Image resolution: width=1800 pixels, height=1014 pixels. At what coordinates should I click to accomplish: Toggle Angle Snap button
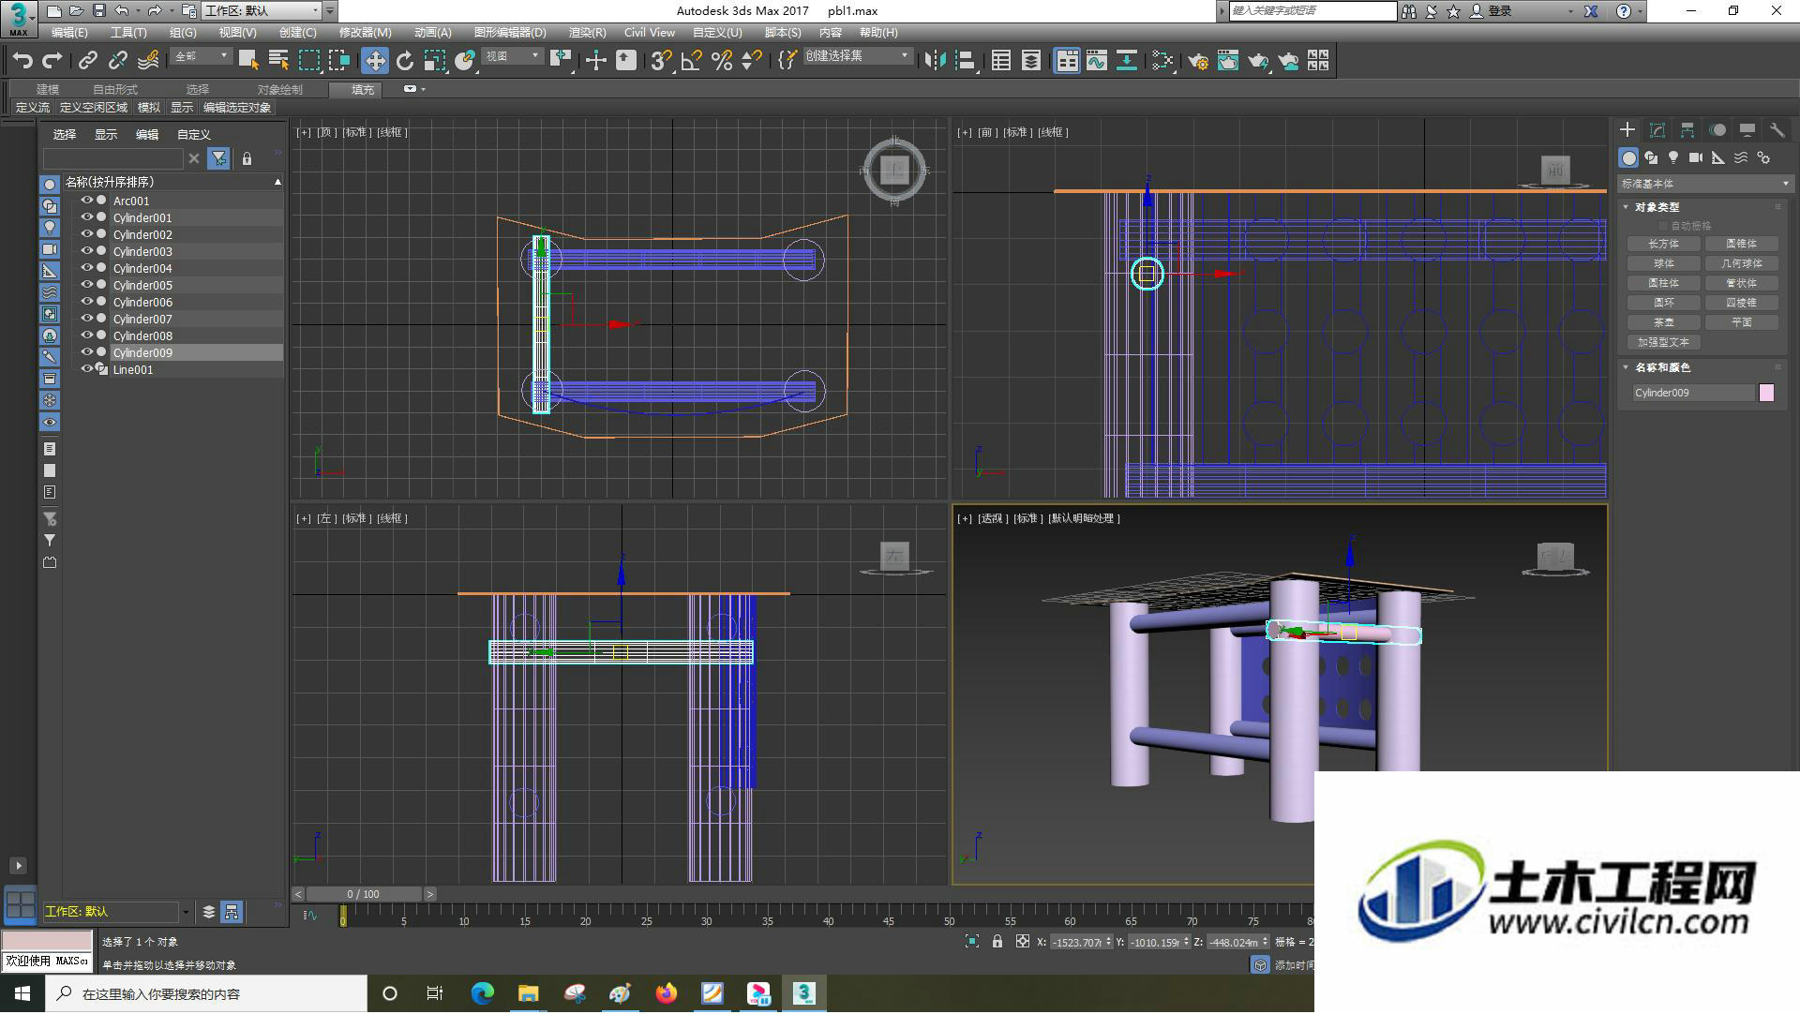coord(692,61)
